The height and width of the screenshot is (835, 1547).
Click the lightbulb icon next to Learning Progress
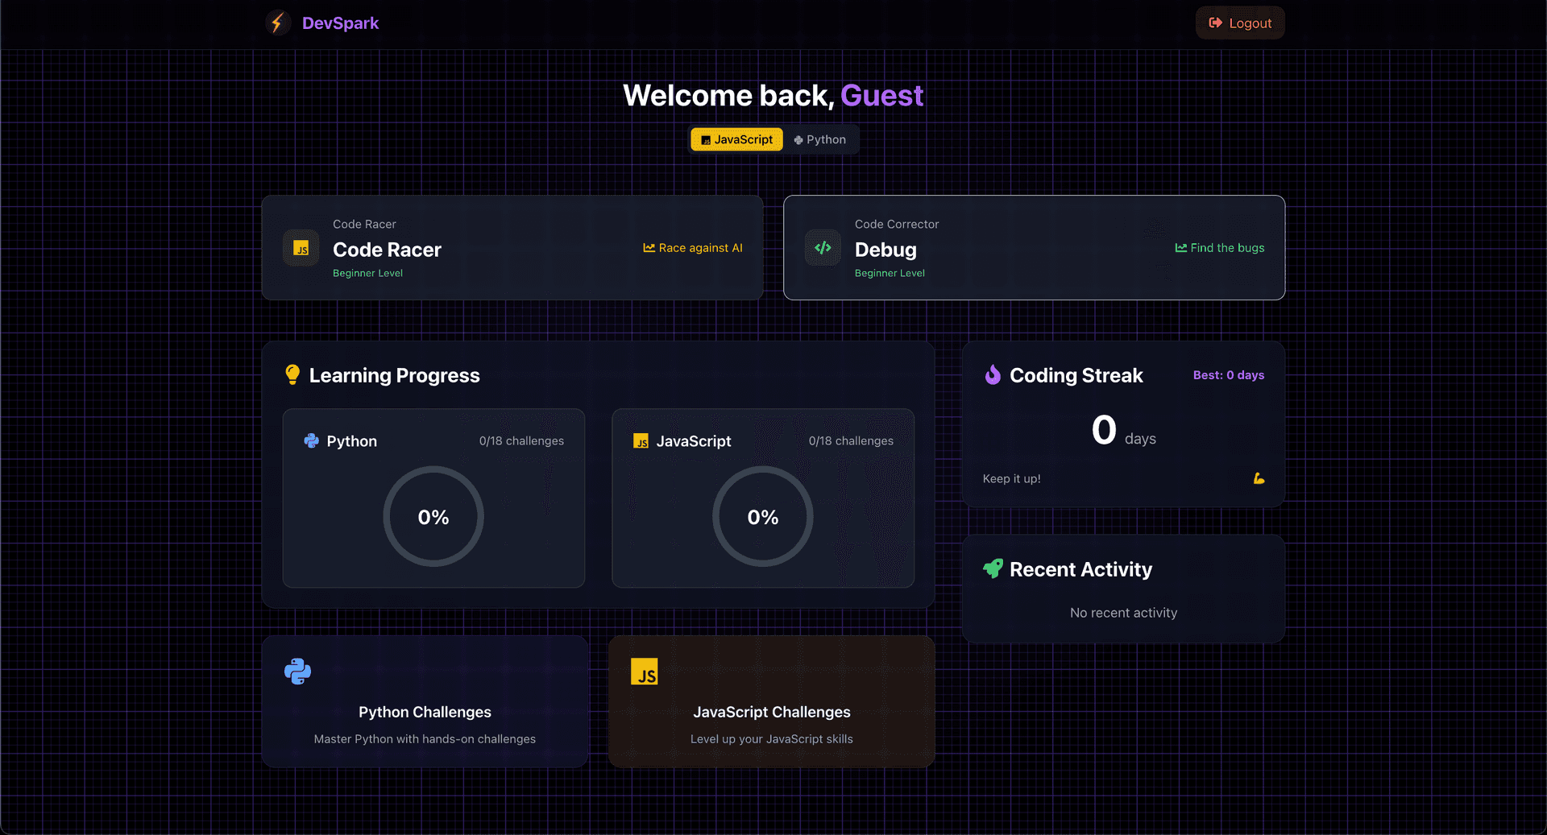click(x=292, y=374)
